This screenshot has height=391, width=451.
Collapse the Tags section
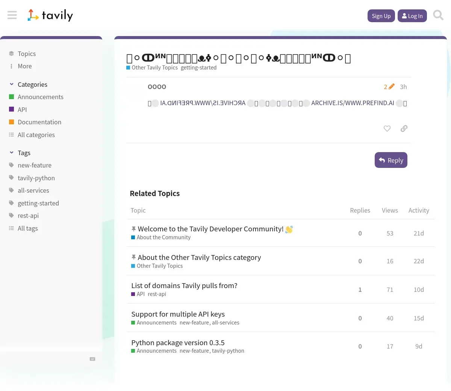point(20,153)
